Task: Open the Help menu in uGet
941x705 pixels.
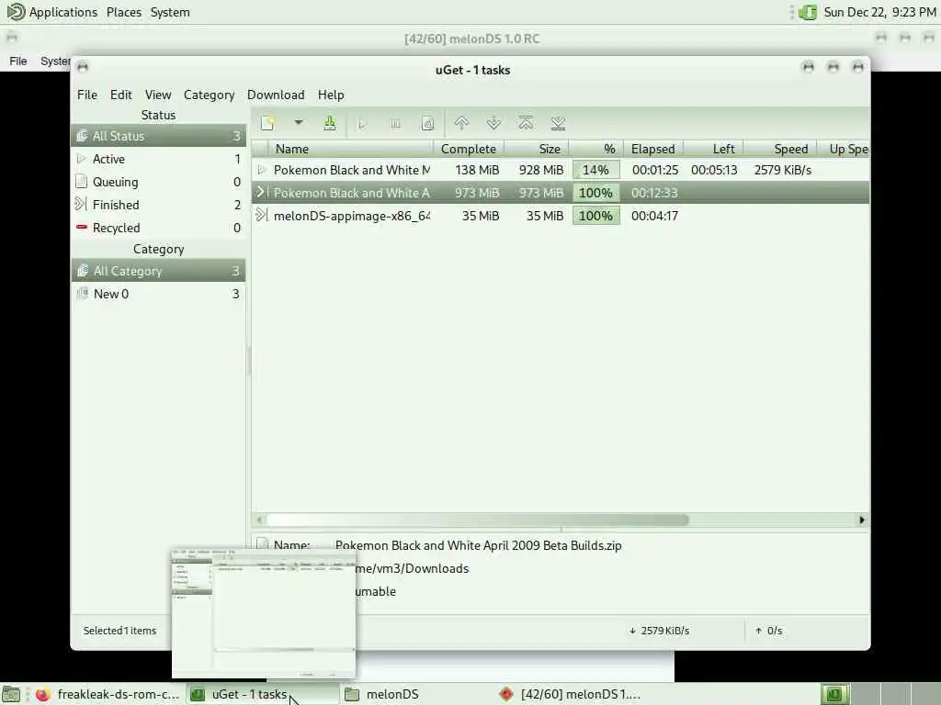Action: point(331,95)
